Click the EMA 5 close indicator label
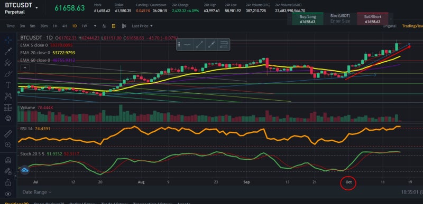 34,45
